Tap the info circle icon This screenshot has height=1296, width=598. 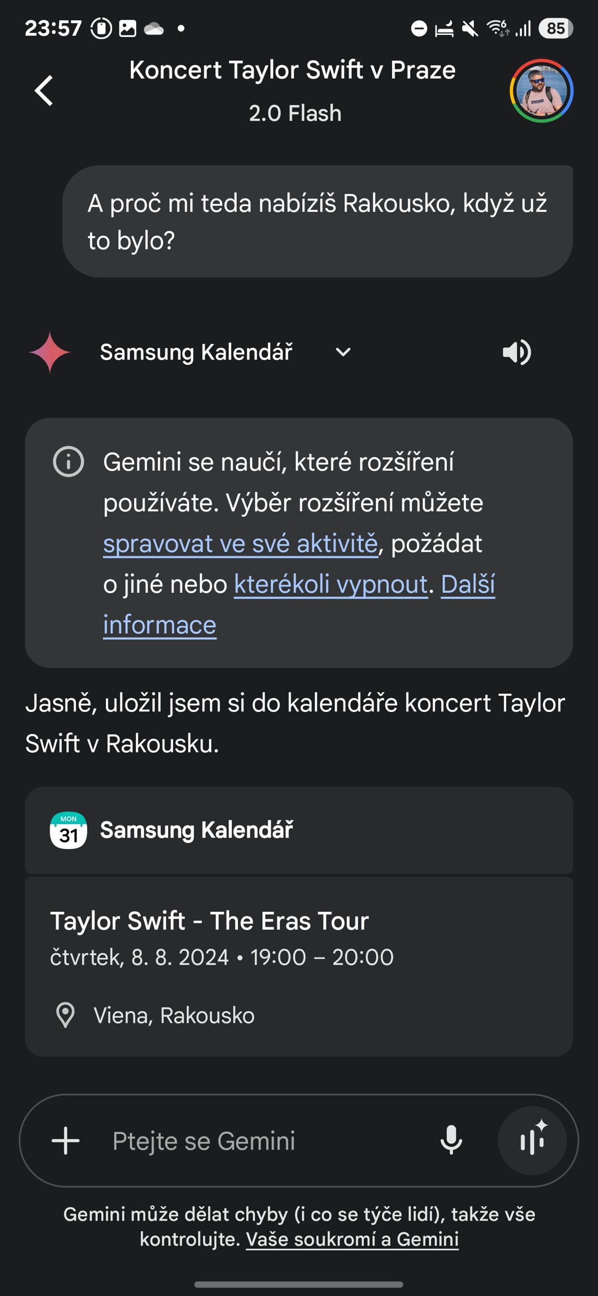coord(68,462)
